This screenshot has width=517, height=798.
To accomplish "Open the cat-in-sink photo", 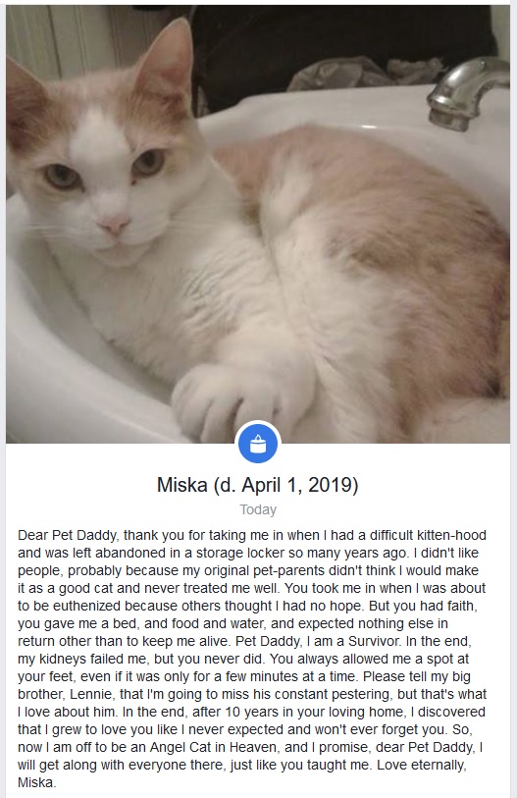I will 258,224.
